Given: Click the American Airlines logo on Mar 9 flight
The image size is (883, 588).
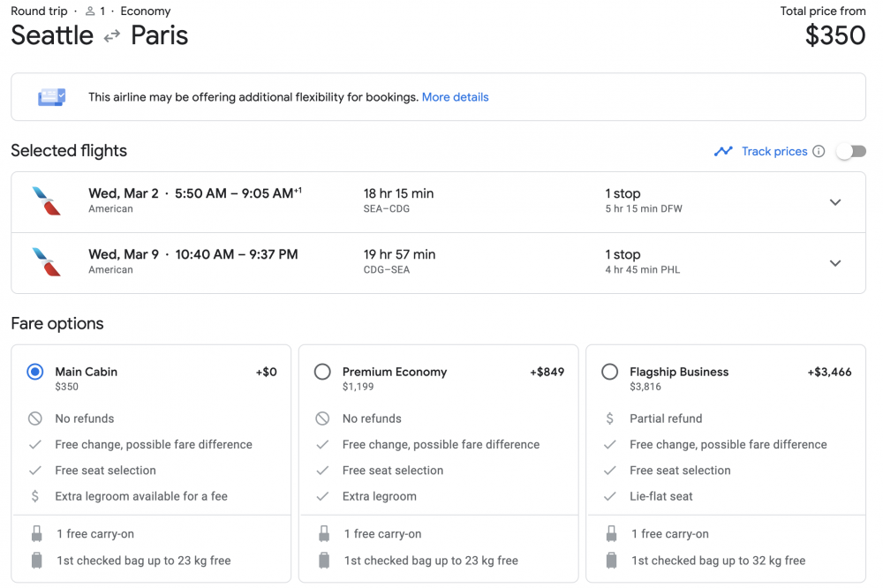Looking at the screenshot, I should click(46, 262).
